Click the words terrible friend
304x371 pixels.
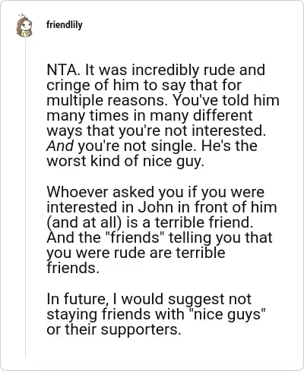coord(204,222)
